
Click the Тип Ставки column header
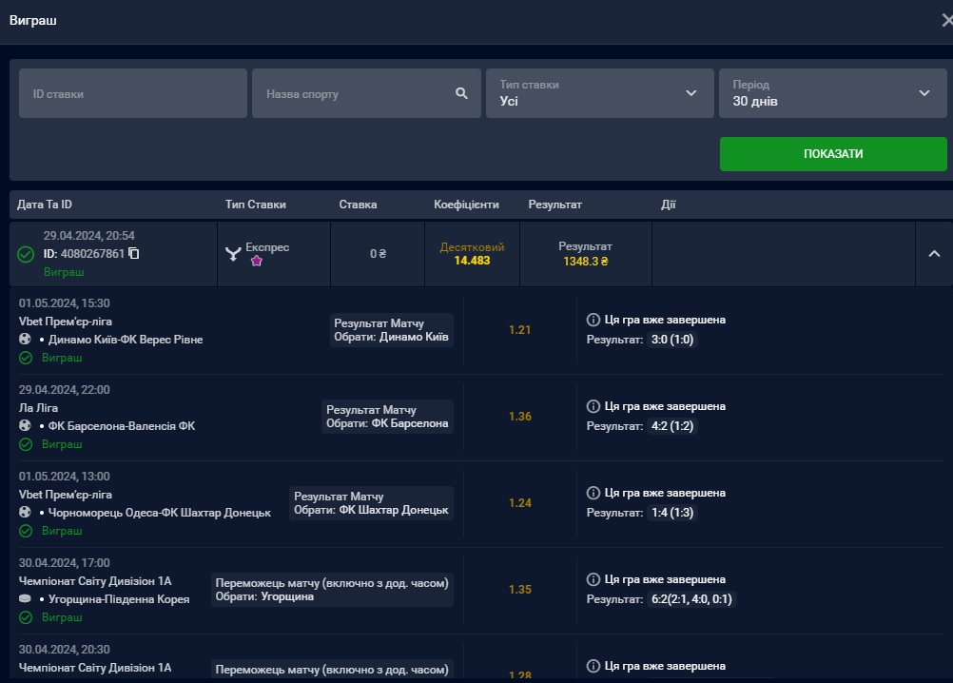[x=255, y=205]
